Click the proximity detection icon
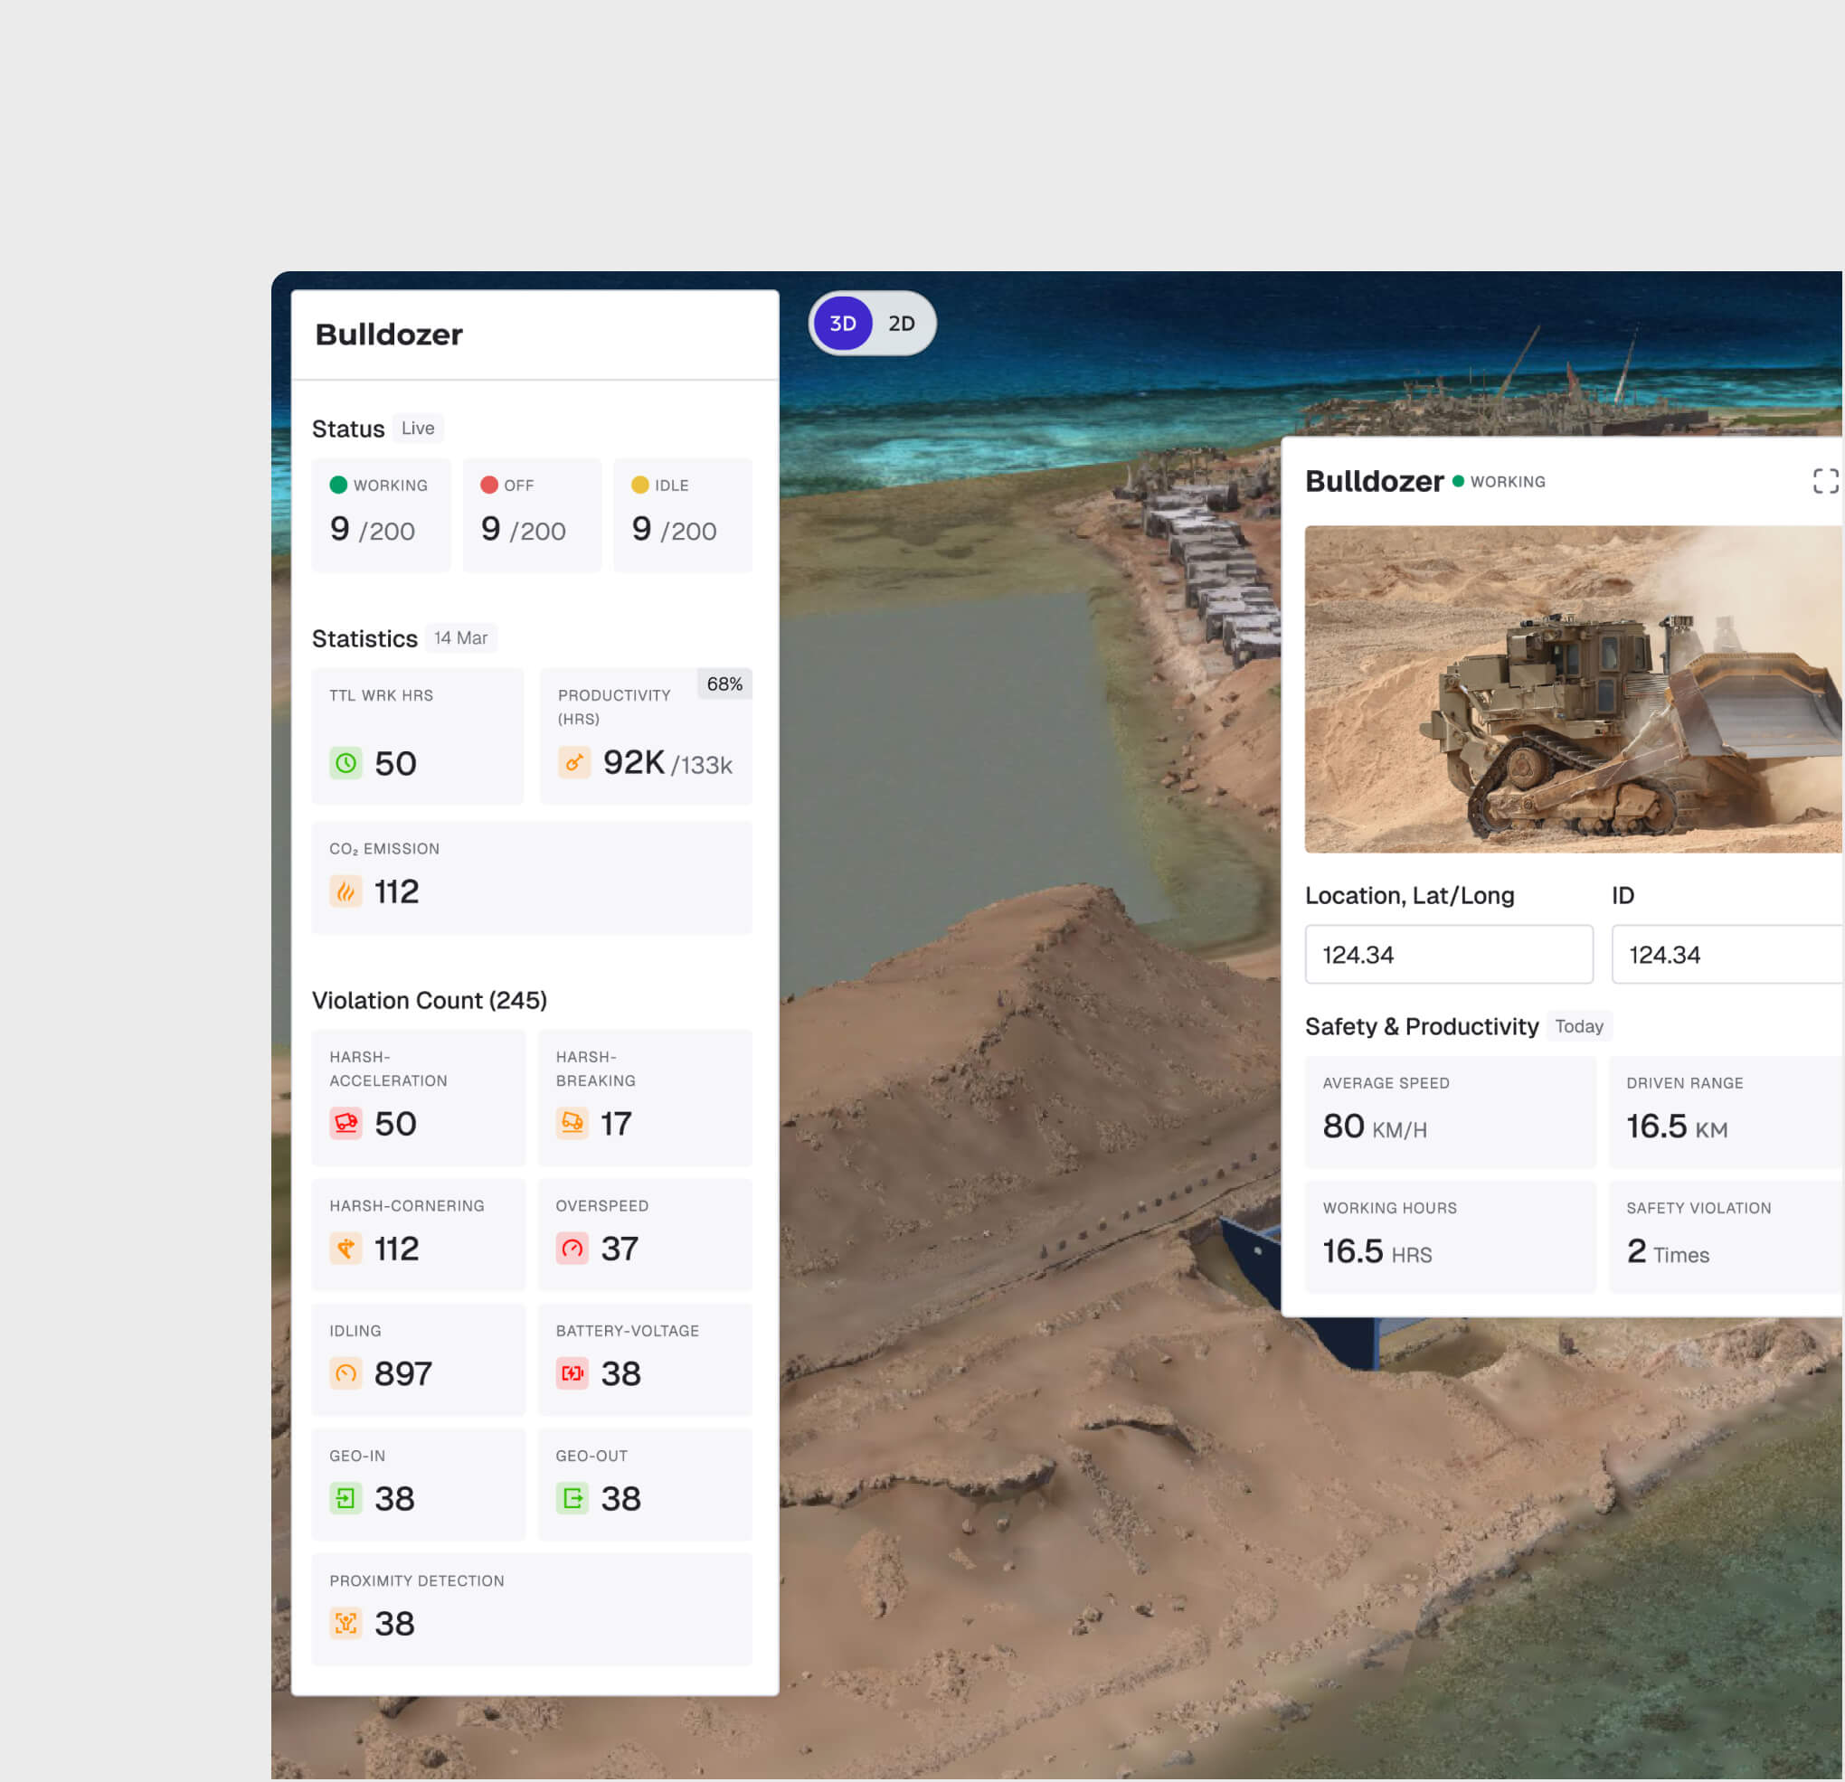This screenshot has width=1845, height=1782. pyautogui.click(x=345, y=1624)
